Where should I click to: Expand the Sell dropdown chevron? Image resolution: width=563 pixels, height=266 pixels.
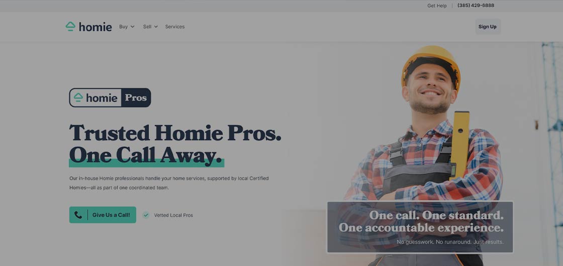click(x=156, y=27)
